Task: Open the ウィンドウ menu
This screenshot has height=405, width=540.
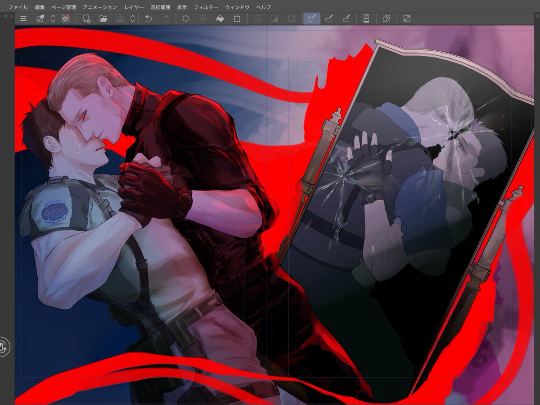Action: pos(237,7)
